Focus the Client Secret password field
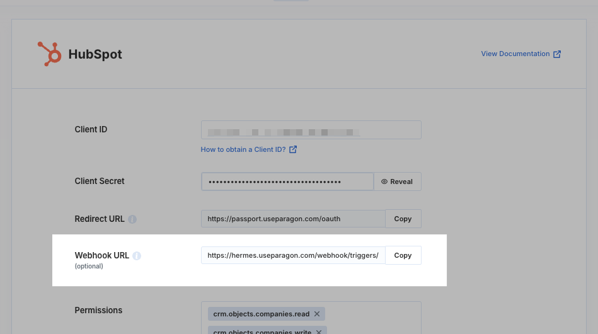Viewport: 598px width, 334px height. (x=287, y=181)
